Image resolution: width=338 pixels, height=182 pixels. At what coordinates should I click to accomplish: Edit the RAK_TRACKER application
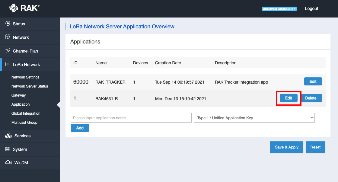[313, 81]
